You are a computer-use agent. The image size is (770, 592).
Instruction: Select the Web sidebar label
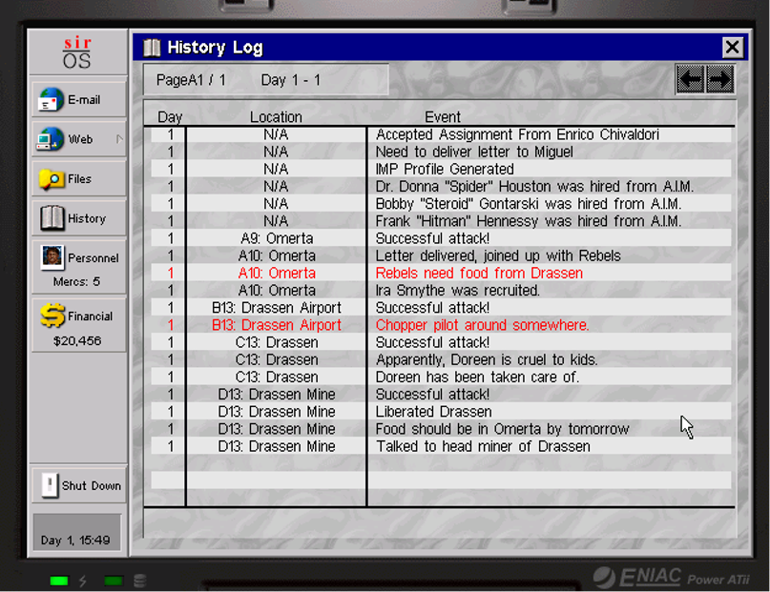[80, 140]
